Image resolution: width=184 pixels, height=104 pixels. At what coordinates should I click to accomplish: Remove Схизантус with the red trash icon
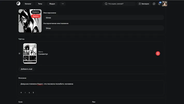tap(158, 53)
